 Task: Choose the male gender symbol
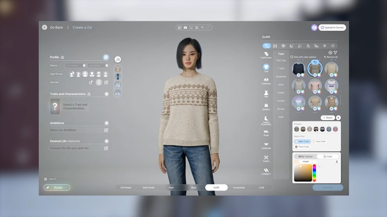(x=91, y=82)
